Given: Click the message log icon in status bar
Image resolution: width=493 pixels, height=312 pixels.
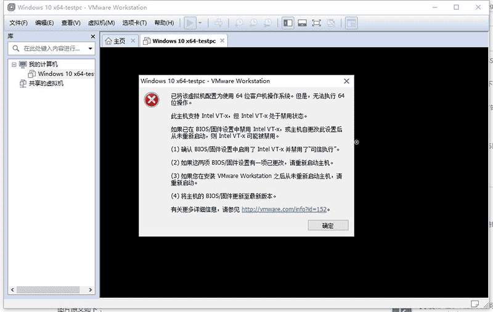Looking at the screenshot, I should (x=475, y=304).
